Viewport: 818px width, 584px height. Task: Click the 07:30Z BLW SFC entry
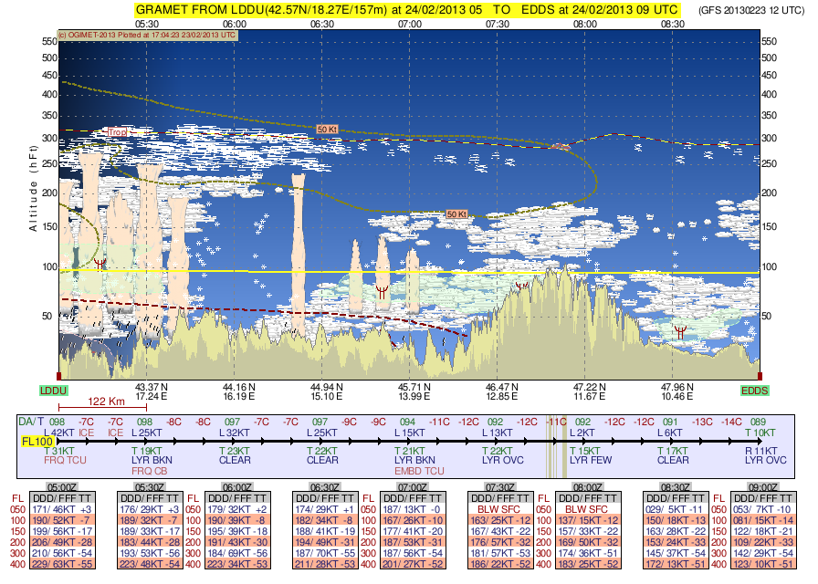(497, 508)
